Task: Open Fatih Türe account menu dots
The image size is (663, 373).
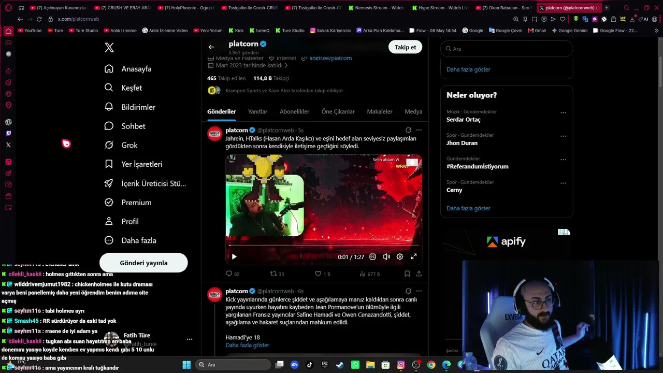Action: tap(190, 339)
